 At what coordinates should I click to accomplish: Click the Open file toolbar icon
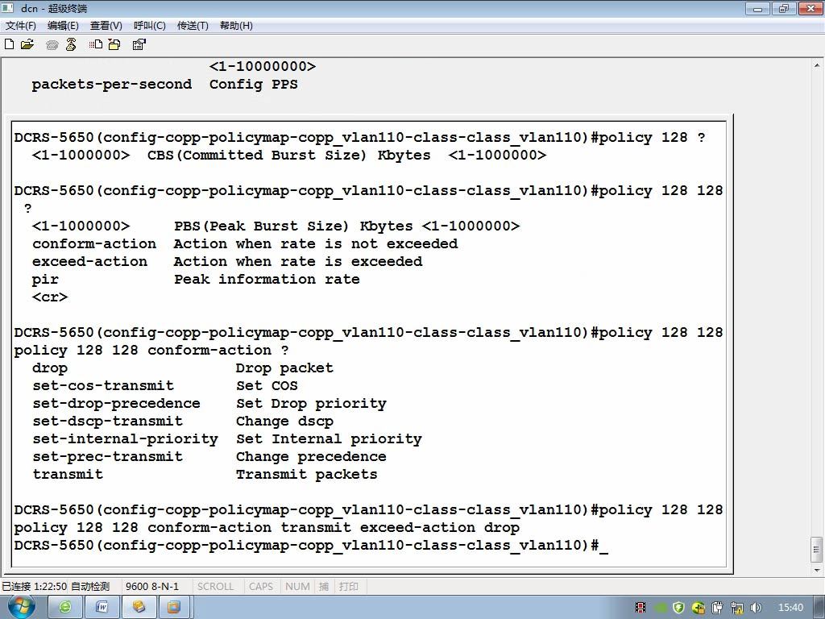(x=27, y=44)
